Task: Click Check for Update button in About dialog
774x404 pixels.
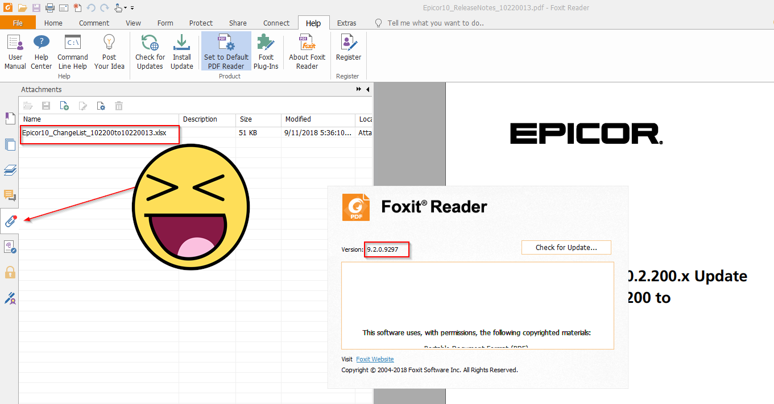Action: pos(566,248)
